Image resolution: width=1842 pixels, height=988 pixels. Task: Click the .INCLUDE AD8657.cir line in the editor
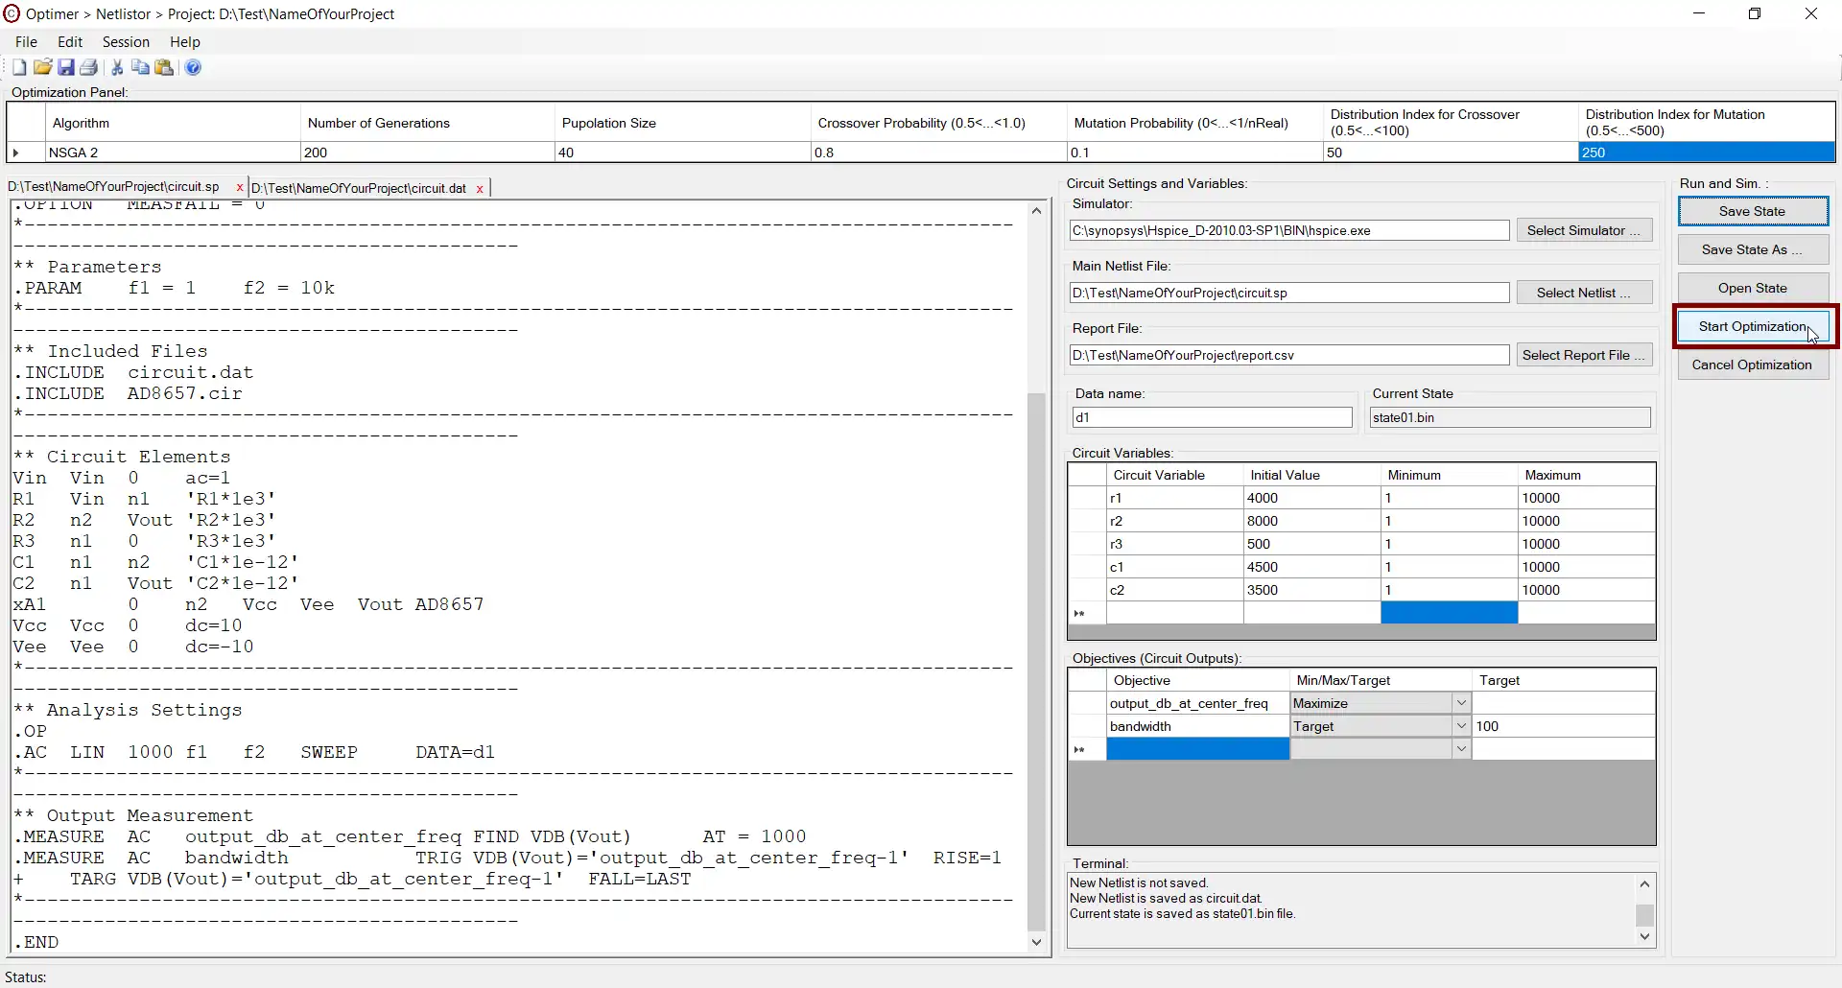coord(128,393)
